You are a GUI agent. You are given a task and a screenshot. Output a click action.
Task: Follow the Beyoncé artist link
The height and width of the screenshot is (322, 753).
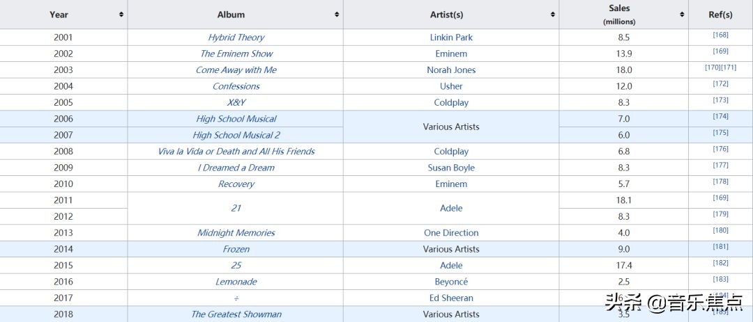click(x=451, y=282)
